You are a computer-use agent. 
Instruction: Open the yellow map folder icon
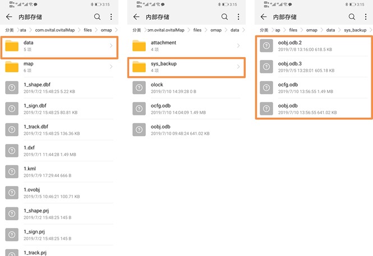click(x=12, y=67)
